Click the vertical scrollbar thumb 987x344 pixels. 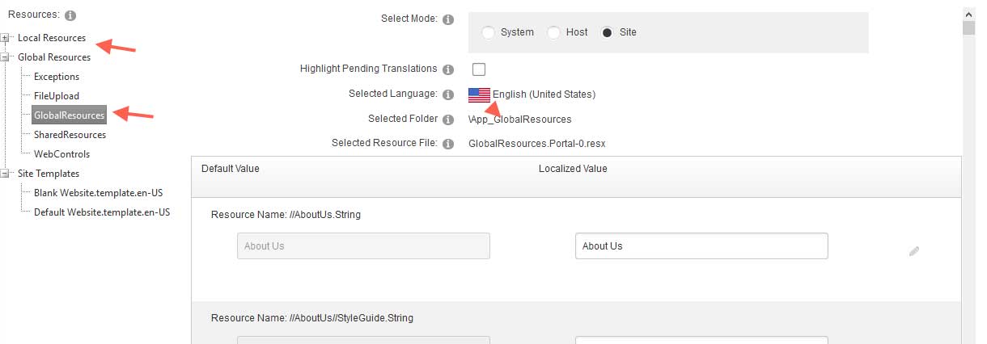tap(968, 28)
